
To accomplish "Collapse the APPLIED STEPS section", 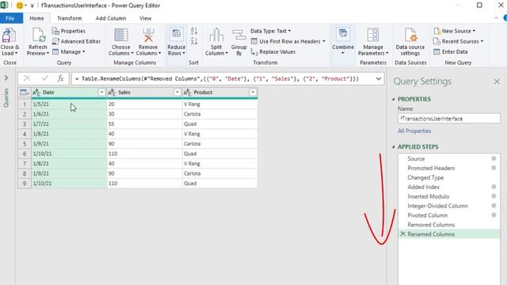I will click(x=394, y=146).
